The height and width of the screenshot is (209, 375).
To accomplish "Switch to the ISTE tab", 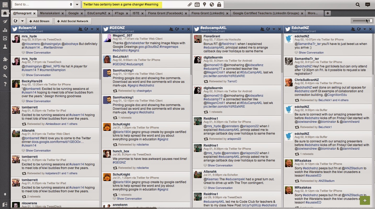I will pos(136,13).
